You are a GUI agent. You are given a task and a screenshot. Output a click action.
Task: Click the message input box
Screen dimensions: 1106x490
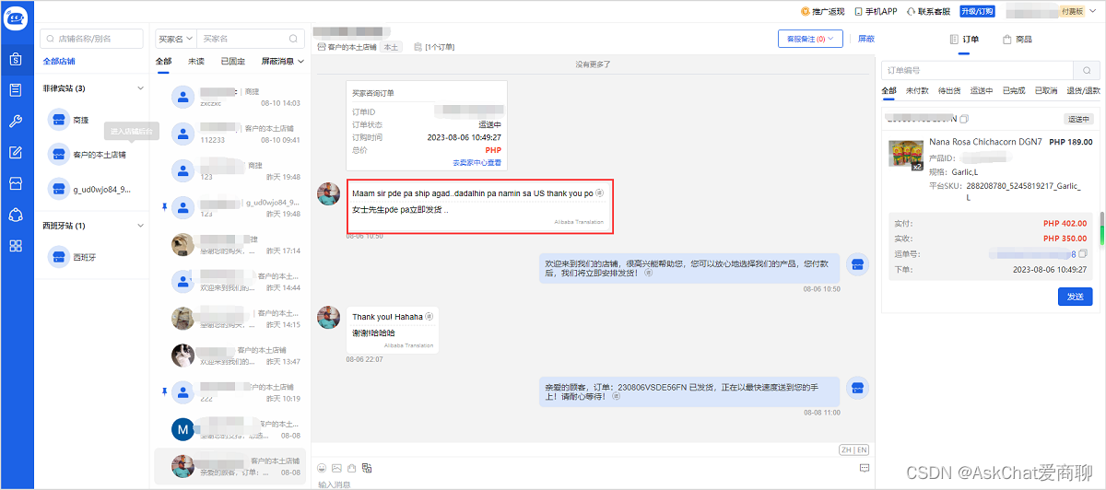[x=590, y=484]
